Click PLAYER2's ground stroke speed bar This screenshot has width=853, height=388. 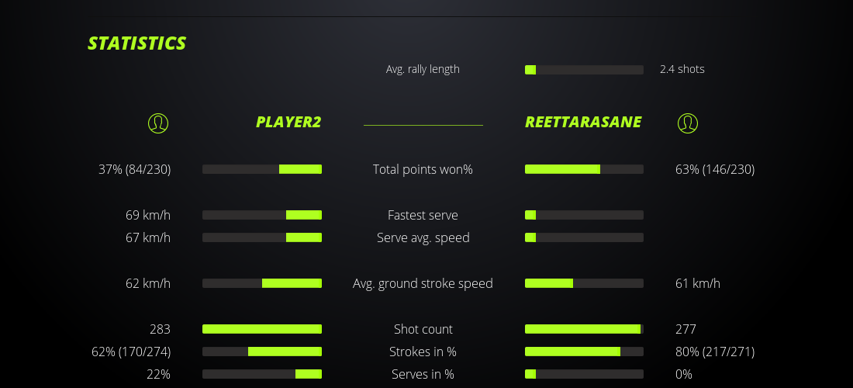coord(262,283)
